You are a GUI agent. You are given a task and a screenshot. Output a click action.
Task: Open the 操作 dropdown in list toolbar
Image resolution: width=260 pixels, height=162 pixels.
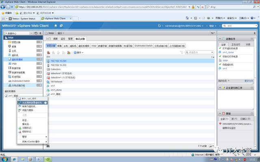point(78,53)
